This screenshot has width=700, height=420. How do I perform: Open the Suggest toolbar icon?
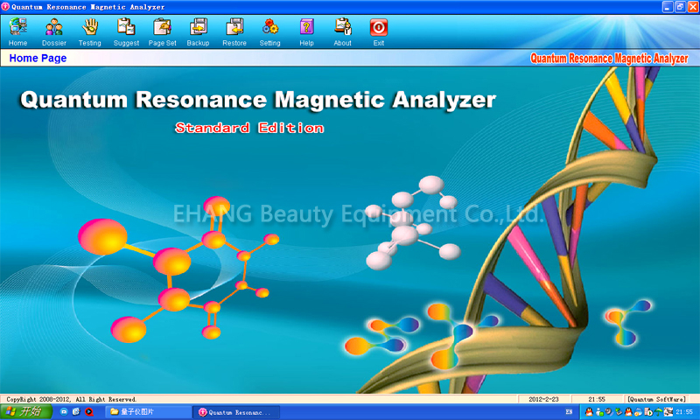[x=126, y=31]
